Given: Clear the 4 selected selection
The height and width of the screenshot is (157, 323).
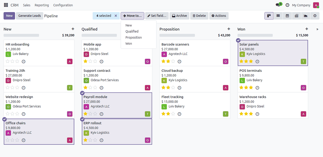Looking at the screenshot, I should tap(116, 16).
